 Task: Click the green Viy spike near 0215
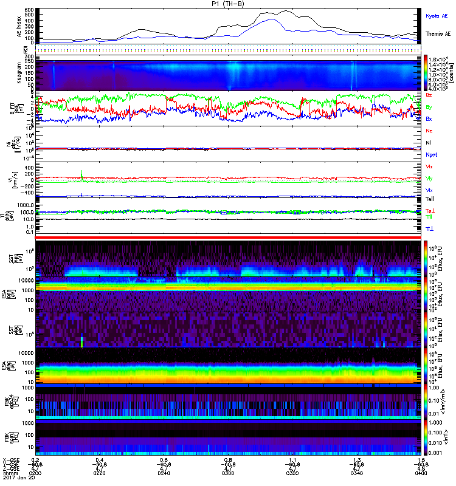pos(82,175)
